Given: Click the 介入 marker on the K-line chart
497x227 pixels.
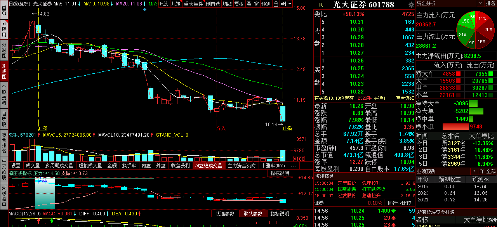Looking at the screenshot, I should 221,128.
